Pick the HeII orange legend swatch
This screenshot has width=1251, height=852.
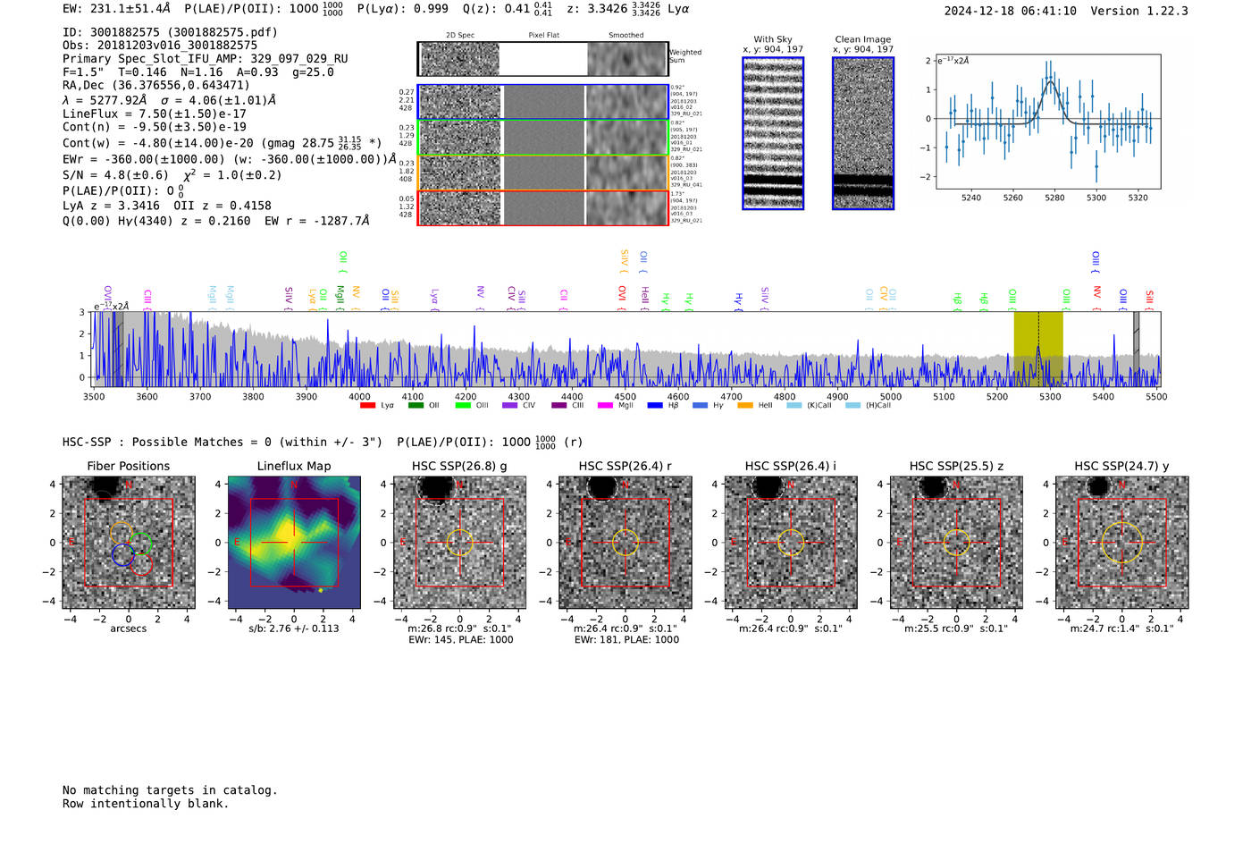tap(745, 406)
